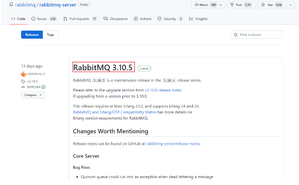Image resolution: width=299 pixels, height=185 pixels.
Task: Click the Changes Worth Mentioning heading
Action: 110,131
